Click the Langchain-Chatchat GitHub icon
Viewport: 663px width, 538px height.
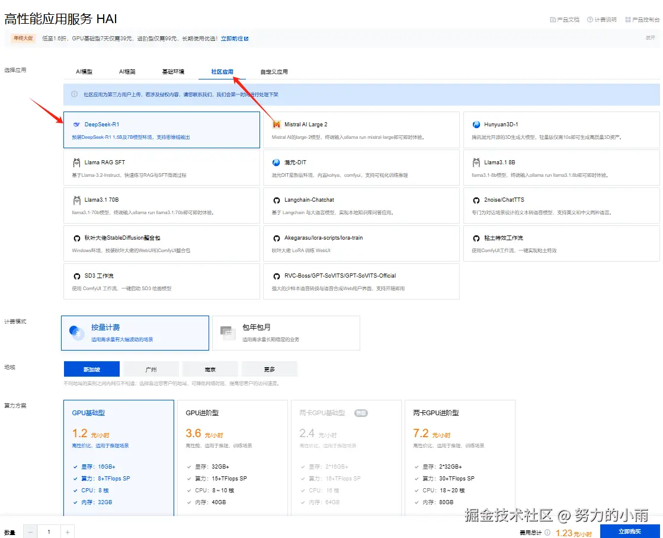pyautogui.click(x=277, y=200)
